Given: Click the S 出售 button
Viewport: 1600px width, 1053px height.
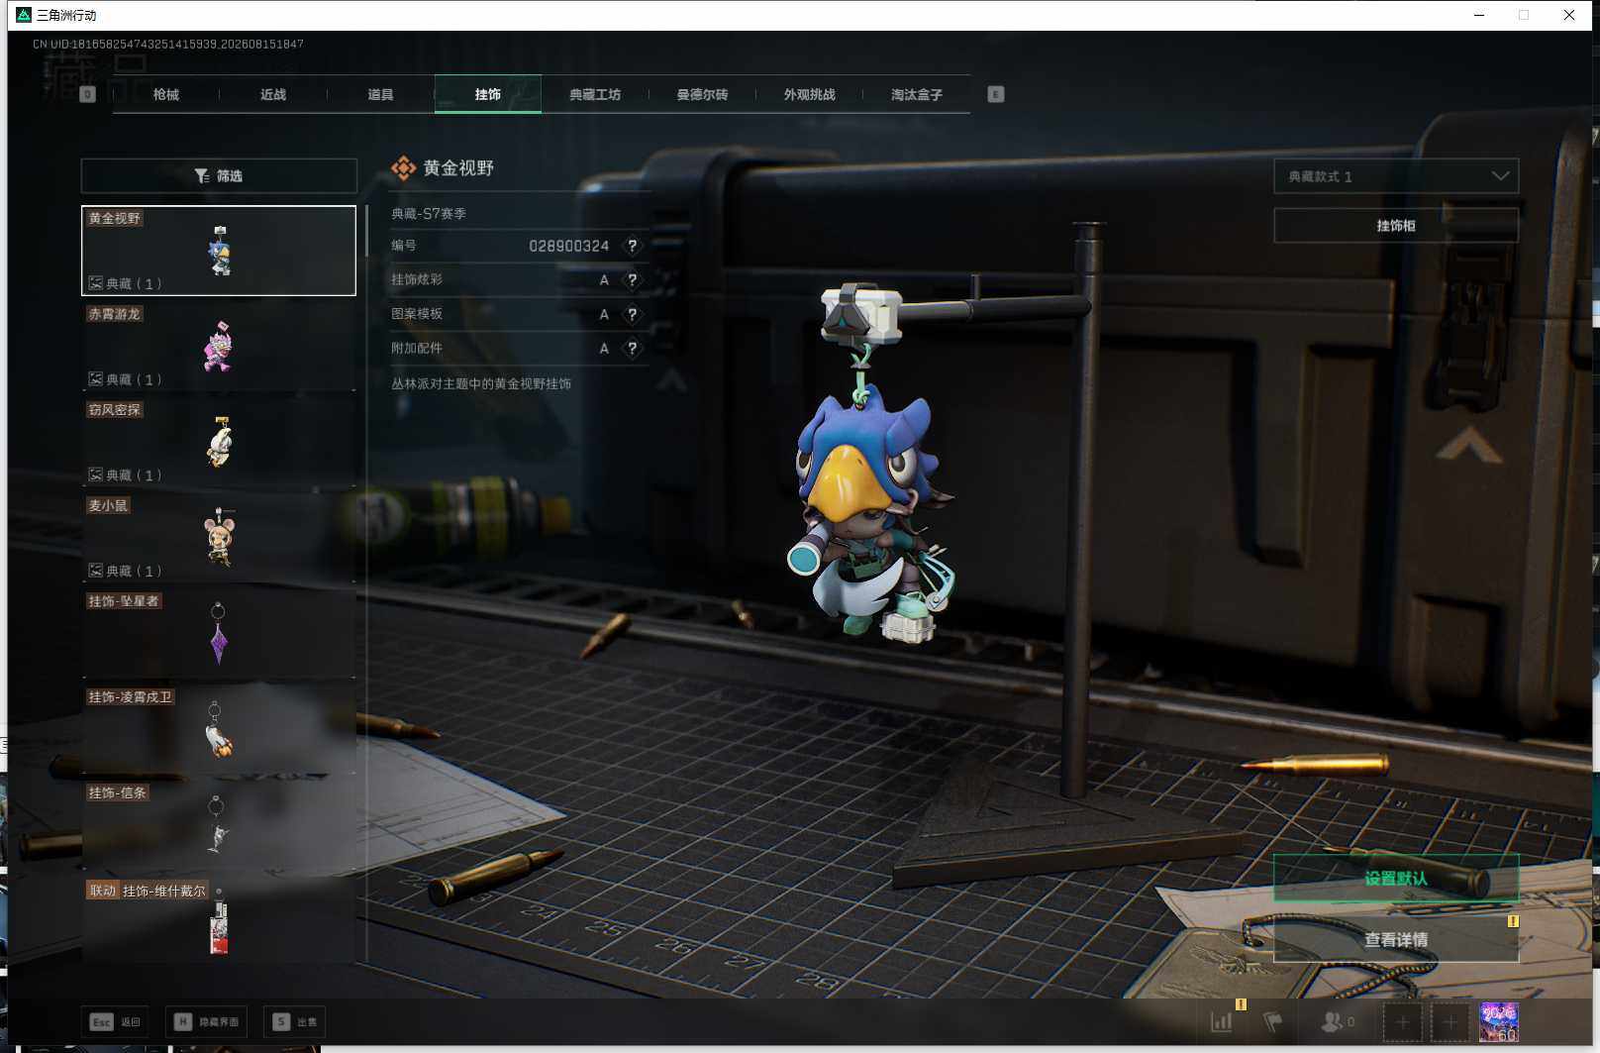Looking at the screenshot, I should pos(295,1021).
